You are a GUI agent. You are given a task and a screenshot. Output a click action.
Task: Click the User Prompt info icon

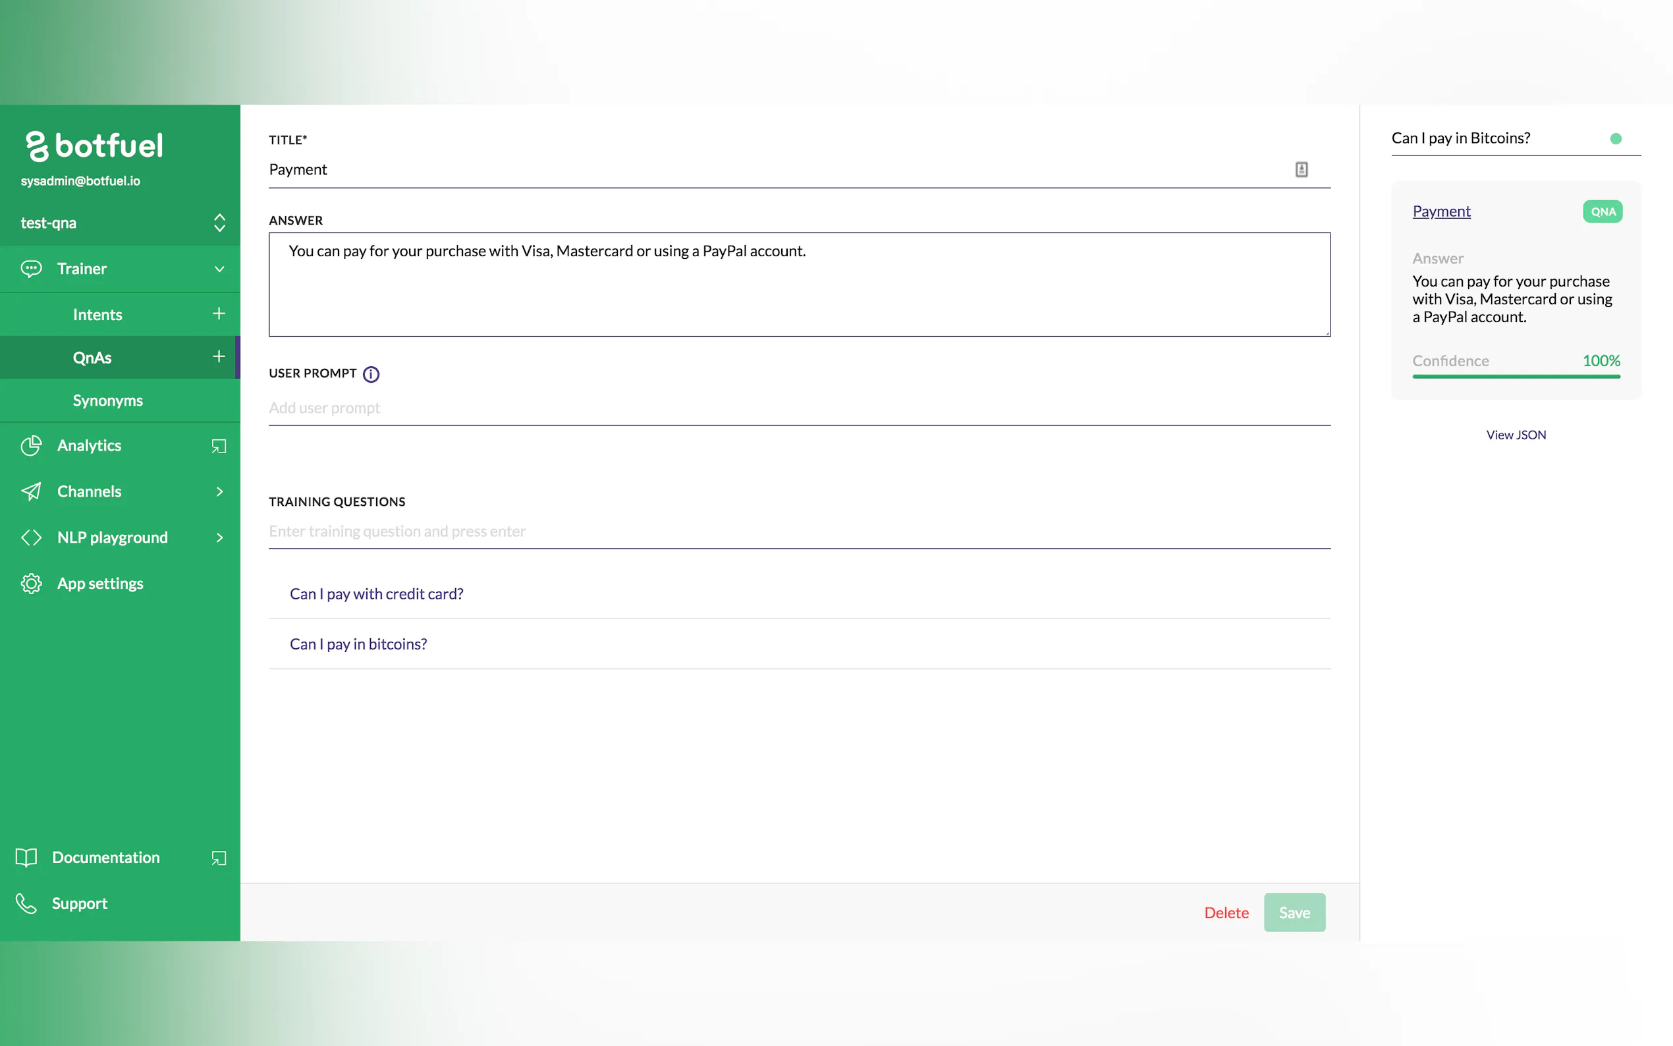point(371,374)
